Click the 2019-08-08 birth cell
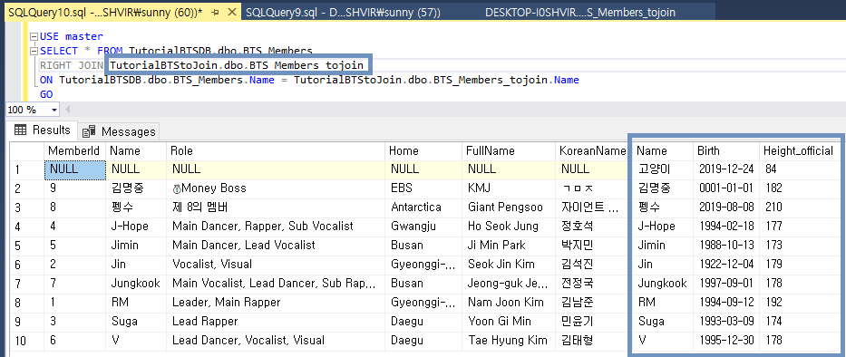The width and height of the screenshot is (846, 357). click(725, 207)
